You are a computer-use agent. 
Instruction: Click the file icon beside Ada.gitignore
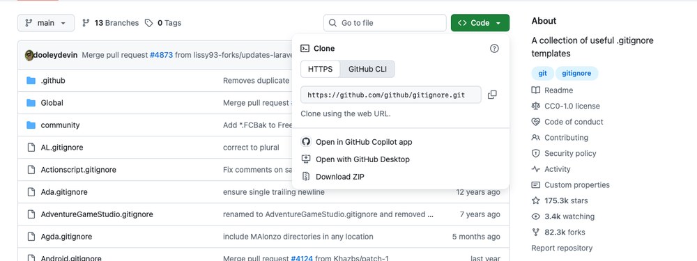31,192
